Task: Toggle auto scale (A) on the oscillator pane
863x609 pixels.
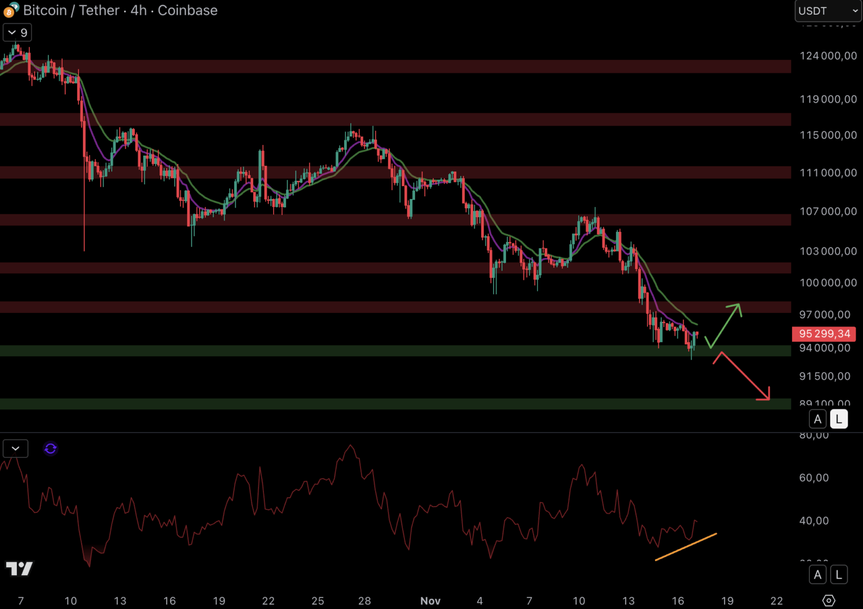Action: [817, 575]
